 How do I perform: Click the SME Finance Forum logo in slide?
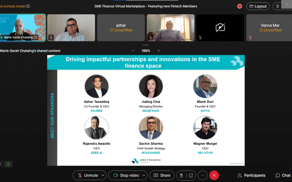pos(146,161)
